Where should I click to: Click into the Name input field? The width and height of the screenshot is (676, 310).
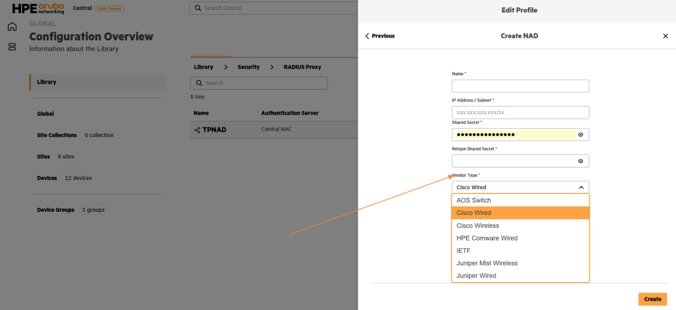click(520, 86)
